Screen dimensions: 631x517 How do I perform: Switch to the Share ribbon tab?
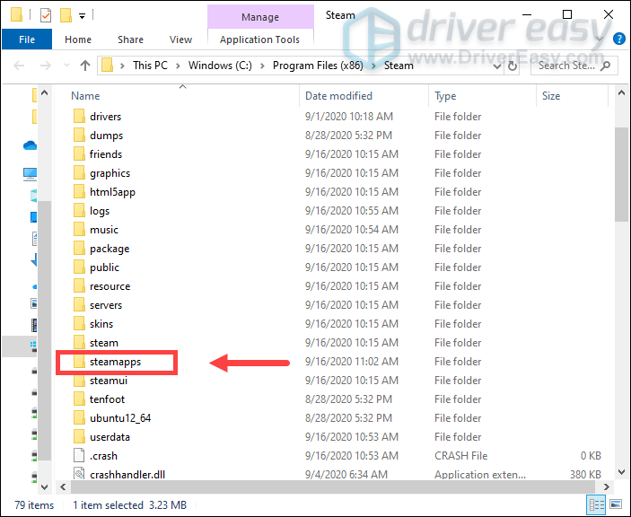click(x=130, y=39)
